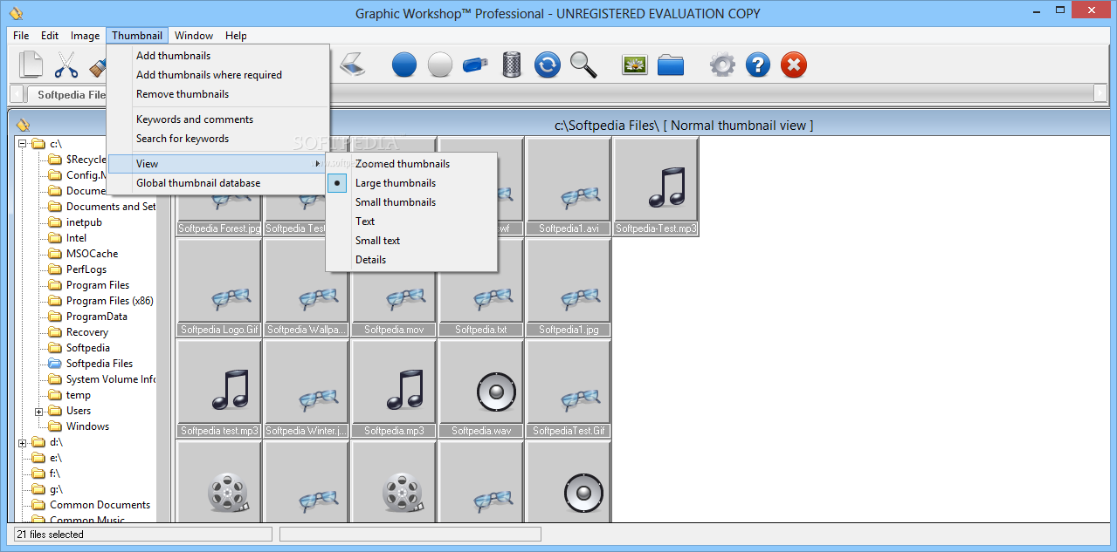Click the Graphic Workshop title bar app icon
This screenshot has width=1117, height=552.
(16, 13)
